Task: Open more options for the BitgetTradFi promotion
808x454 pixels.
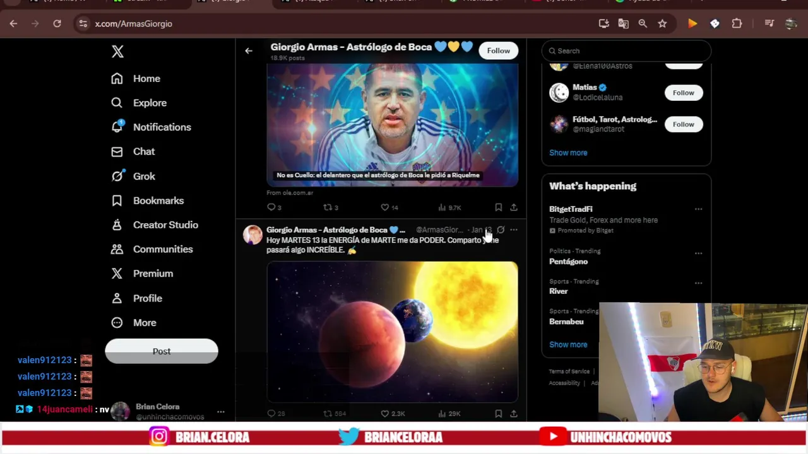Action: pyautogui.click(x=698, y=209)
